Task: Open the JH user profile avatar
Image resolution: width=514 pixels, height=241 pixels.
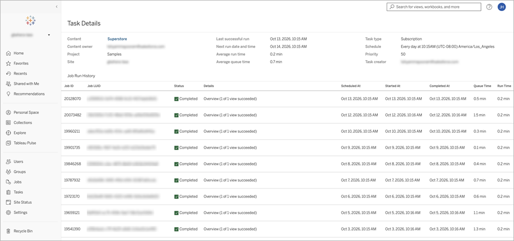Action: 501,7
